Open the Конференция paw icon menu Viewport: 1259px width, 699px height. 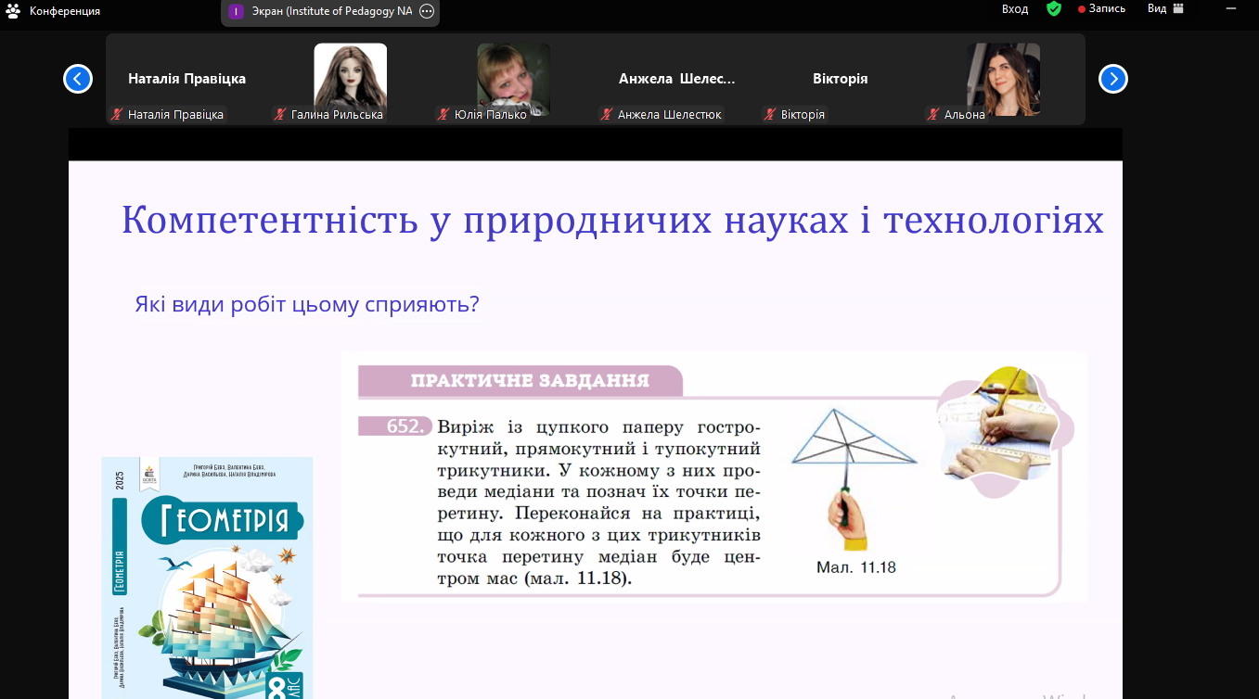[13, 11]
